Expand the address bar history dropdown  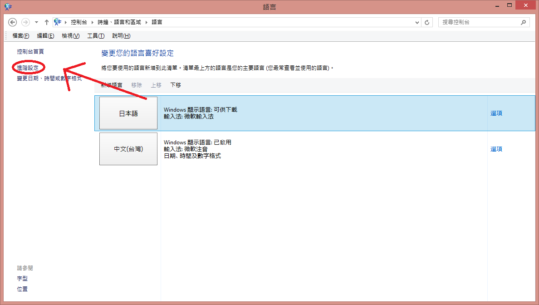[x=417, y=22]
